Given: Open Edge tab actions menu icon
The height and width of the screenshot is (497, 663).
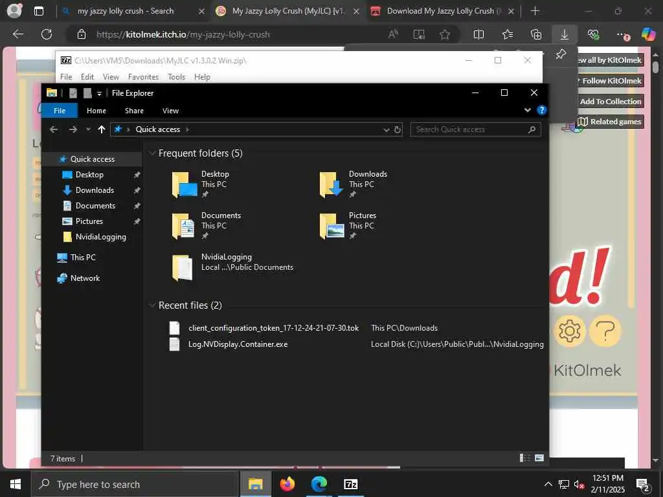Looking at the screenshot, I should coord(39,11).
